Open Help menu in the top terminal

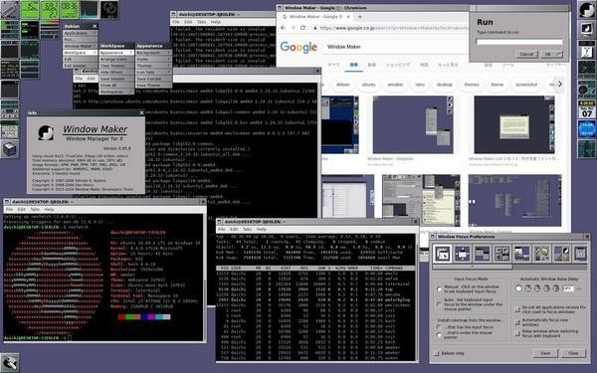[216, 22]
